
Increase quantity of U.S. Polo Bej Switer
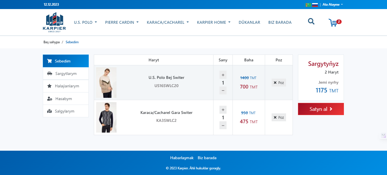(223, 75)
